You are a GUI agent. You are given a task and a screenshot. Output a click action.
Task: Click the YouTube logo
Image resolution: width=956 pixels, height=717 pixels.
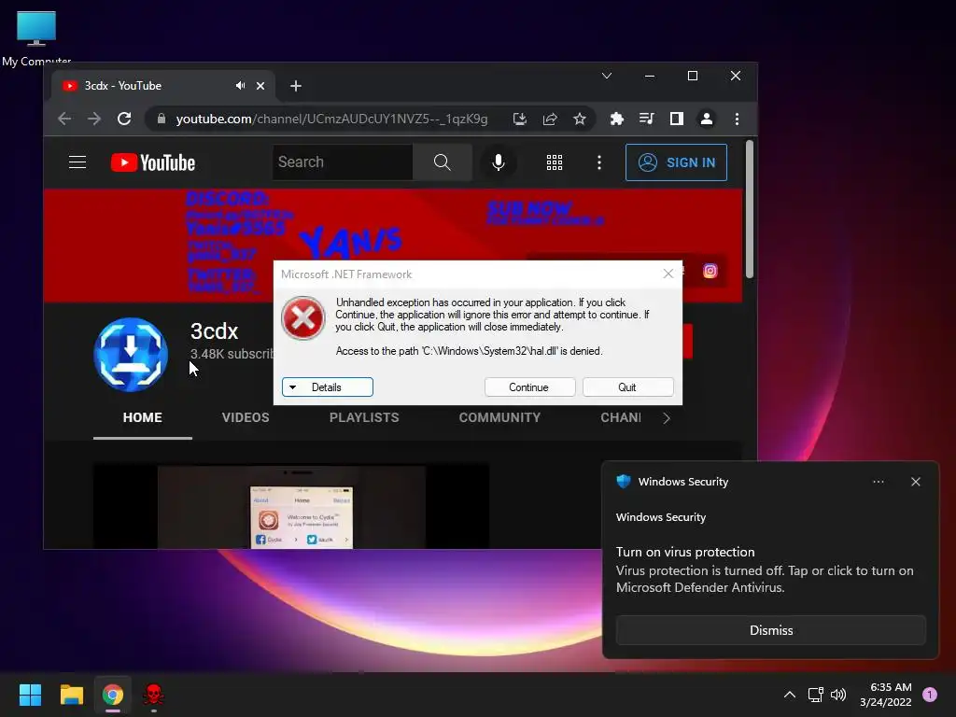pos(153,162)
